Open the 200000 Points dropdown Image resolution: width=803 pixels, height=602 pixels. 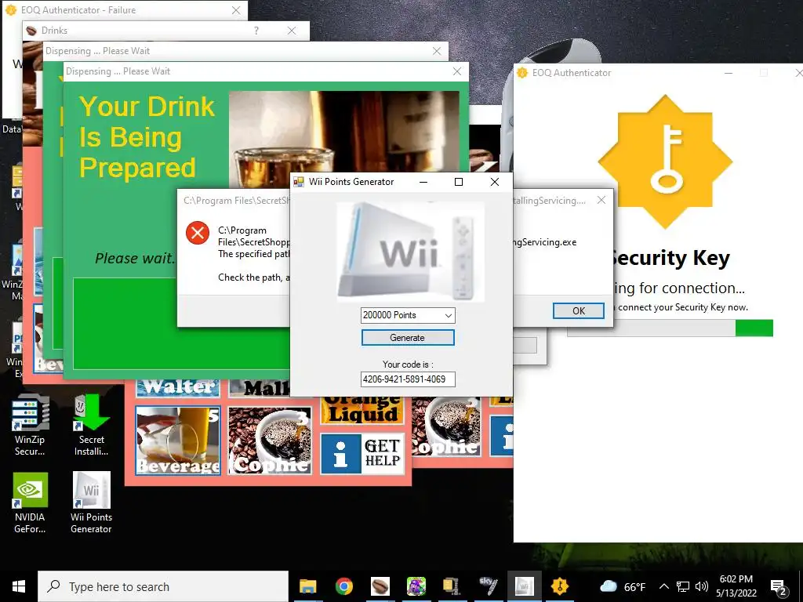408,315
